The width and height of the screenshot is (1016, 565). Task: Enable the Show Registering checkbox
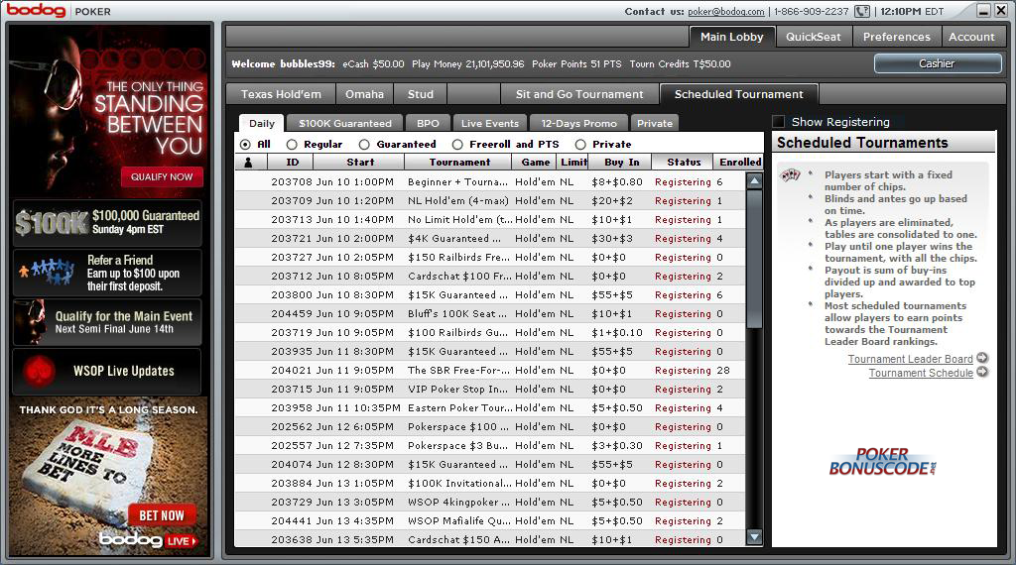pos(779,122)
